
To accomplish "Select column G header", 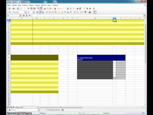I will [95, 18].
